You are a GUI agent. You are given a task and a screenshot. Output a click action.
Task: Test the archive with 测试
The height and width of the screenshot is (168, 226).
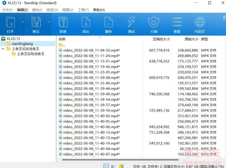pos(131,24)
